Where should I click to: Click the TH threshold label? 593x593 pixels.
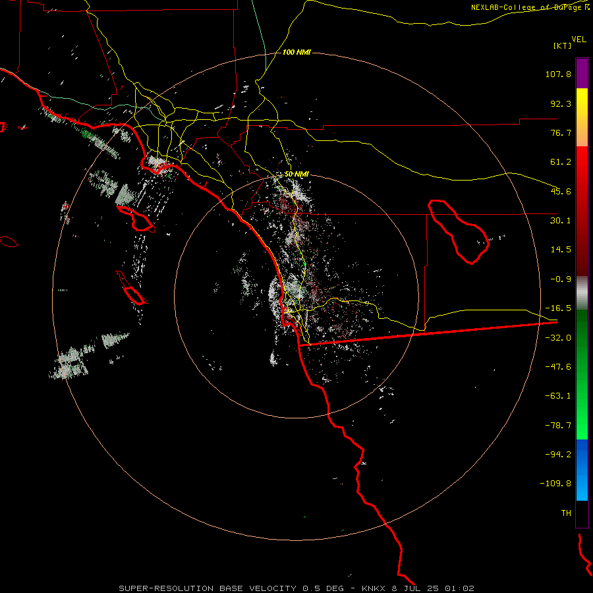point(566,513)
